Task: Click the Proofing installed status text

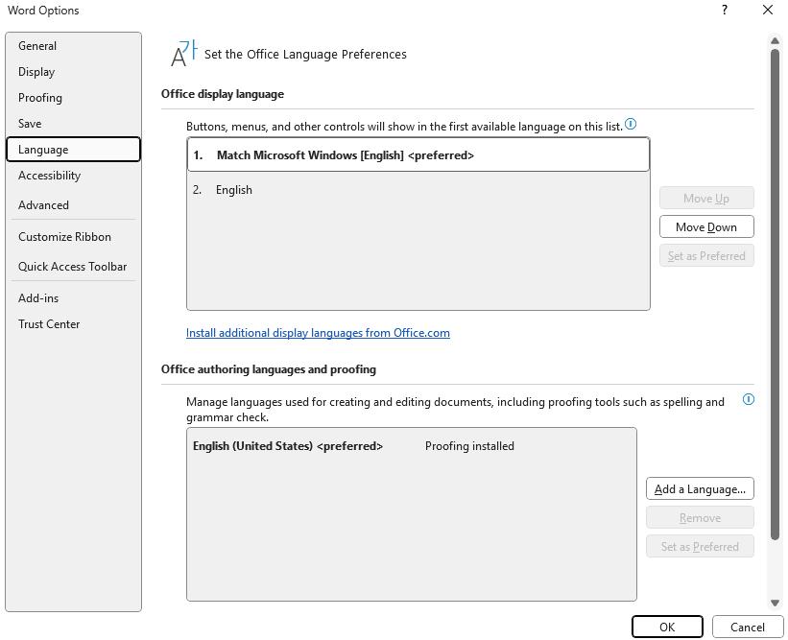Action: coord(469,446)
